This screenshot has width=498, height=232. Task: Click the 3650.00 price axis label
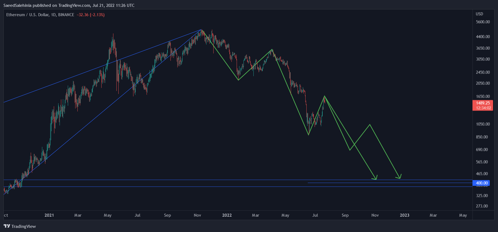point(483,48)
